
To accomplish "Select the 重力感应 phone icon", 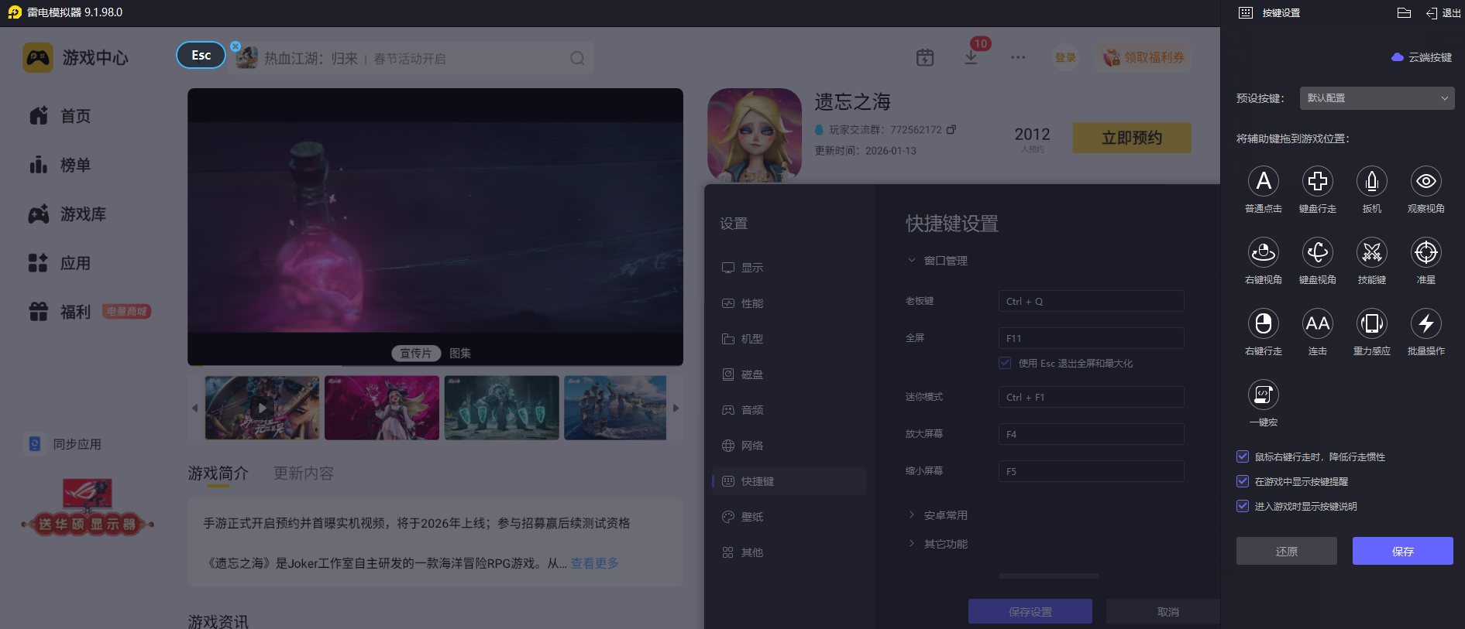I will pyautogui.click(x=1371, y=324).
